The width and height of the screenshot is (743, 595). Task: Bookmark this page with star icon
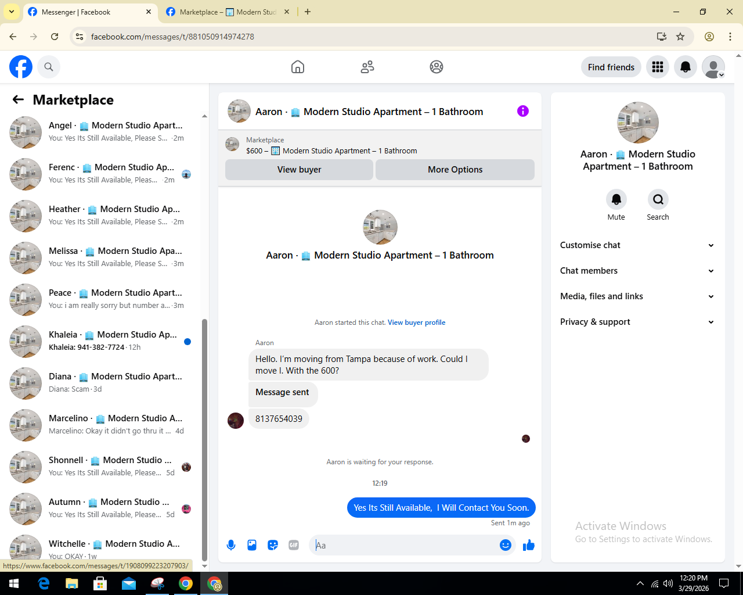point(680,37)
